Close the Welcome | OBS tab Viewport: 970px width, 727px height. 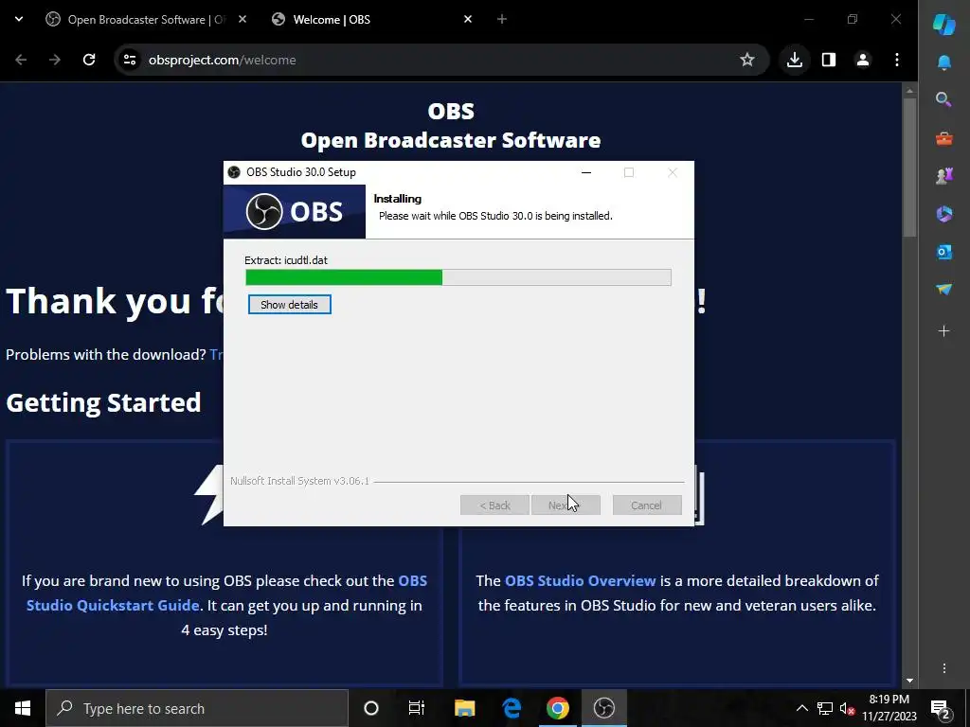click(468, 20)
